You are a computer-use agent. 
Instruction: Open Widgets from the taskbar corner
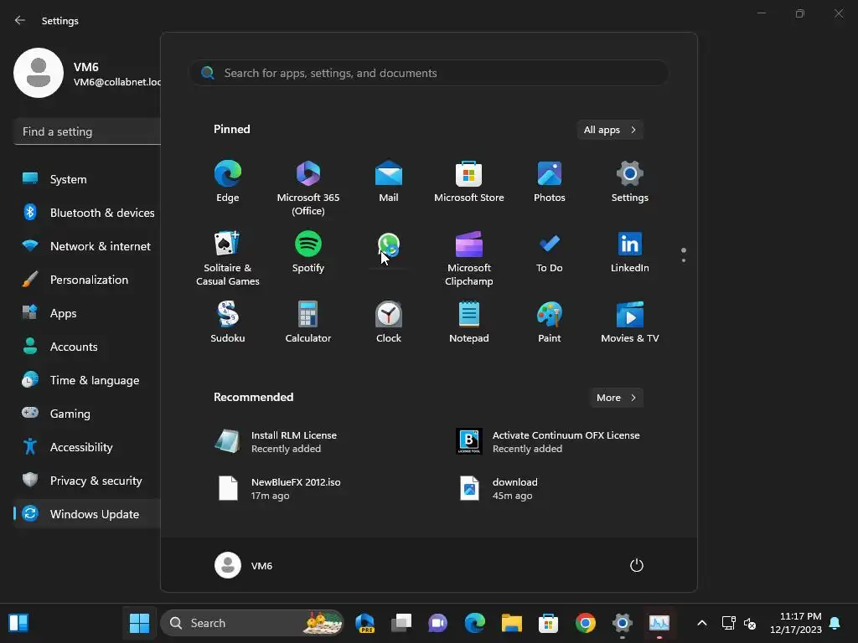pos(18,623)
